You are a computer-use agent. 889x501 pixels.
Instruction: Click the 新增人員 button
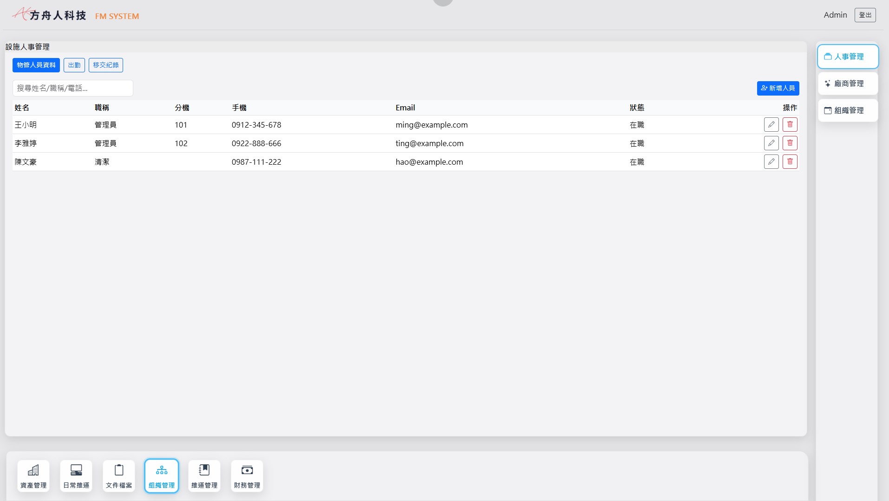[x=778, y=88]
